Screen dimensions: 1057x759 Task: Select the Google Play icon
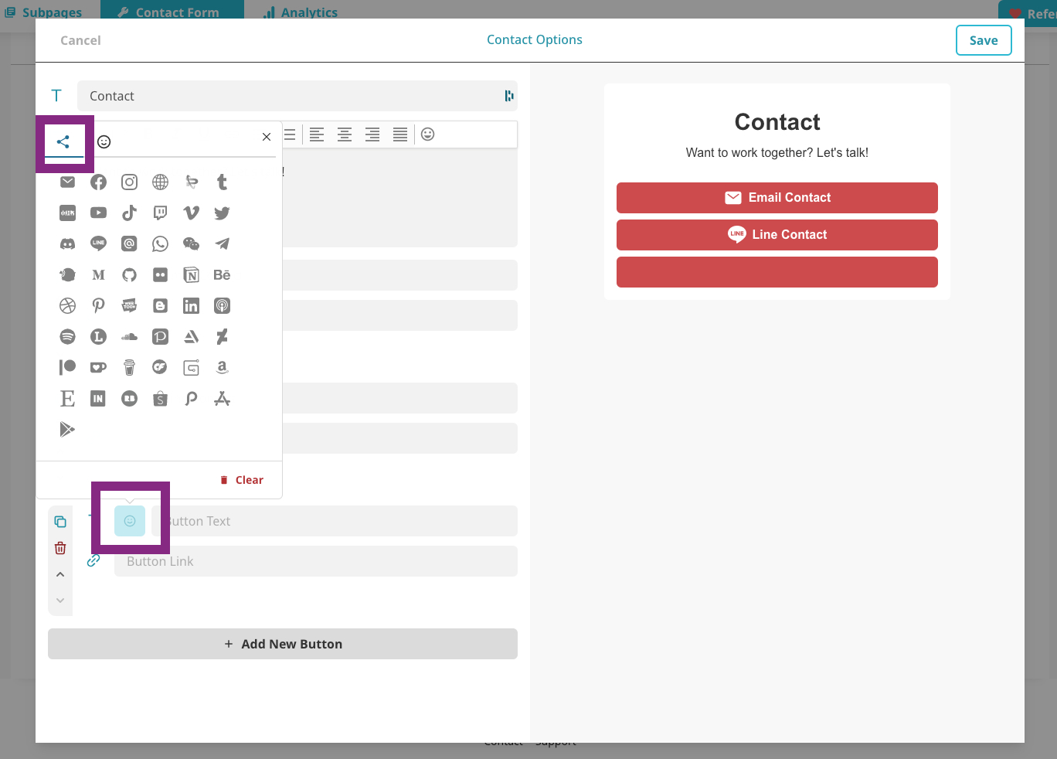coord(68,430)
